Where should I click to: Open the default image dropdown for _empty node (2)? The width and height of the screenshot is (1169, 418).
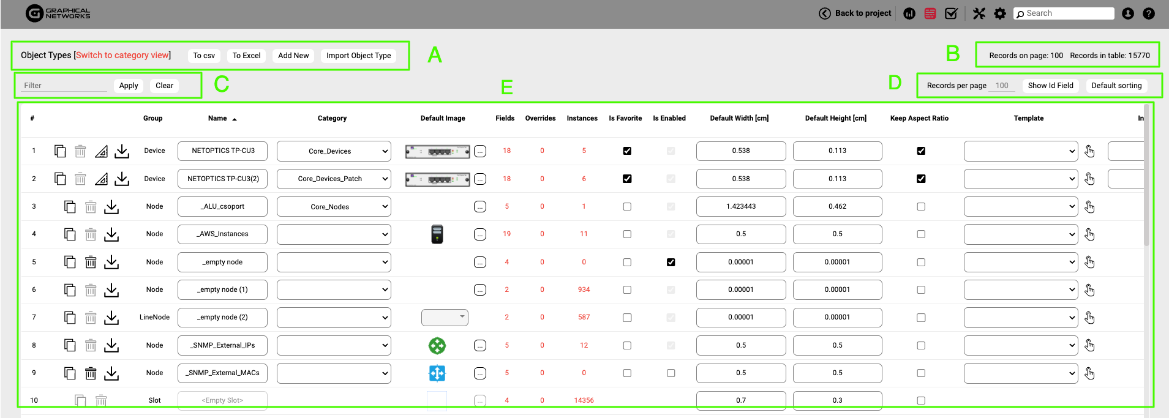[445, 318]
